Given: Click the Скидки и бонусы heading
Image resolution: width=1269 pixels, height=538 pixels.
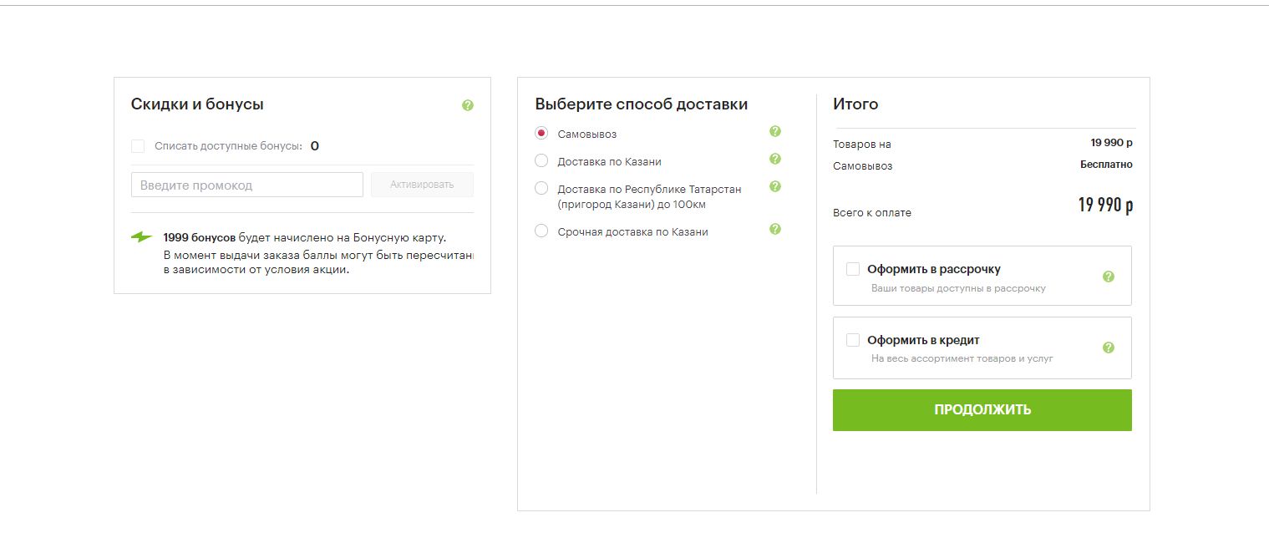Looking at the screenshot, I should (197, 104).
